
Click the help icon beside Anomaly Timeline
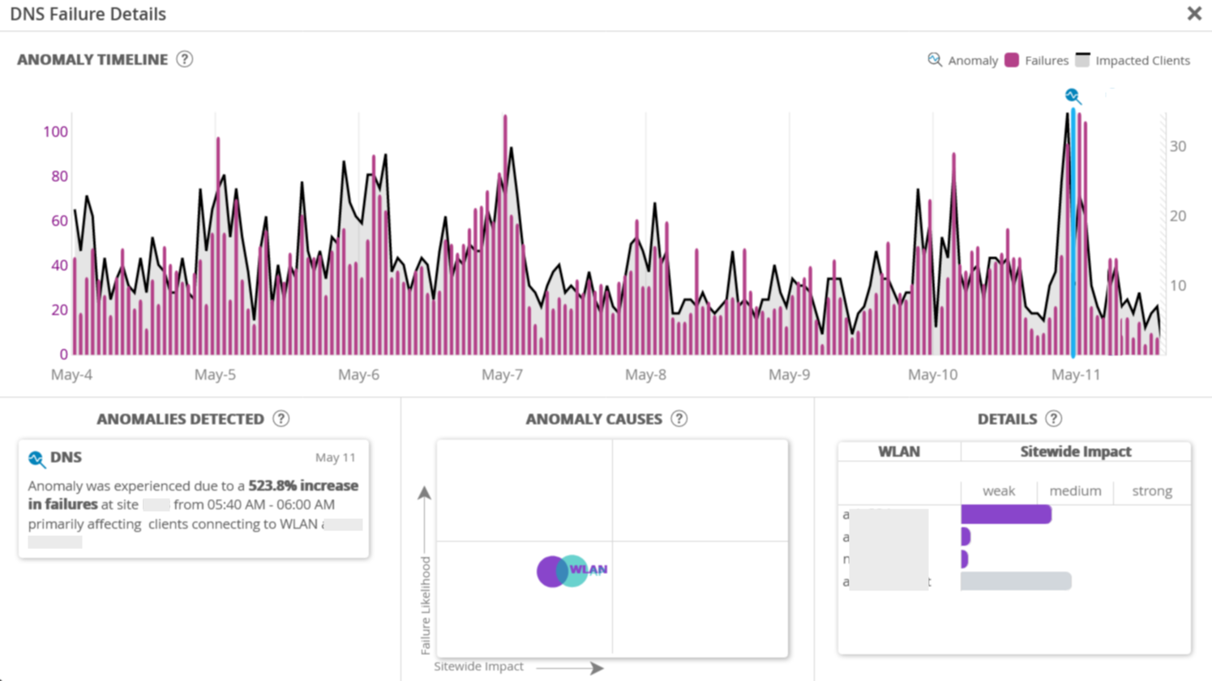pos(185,59)
